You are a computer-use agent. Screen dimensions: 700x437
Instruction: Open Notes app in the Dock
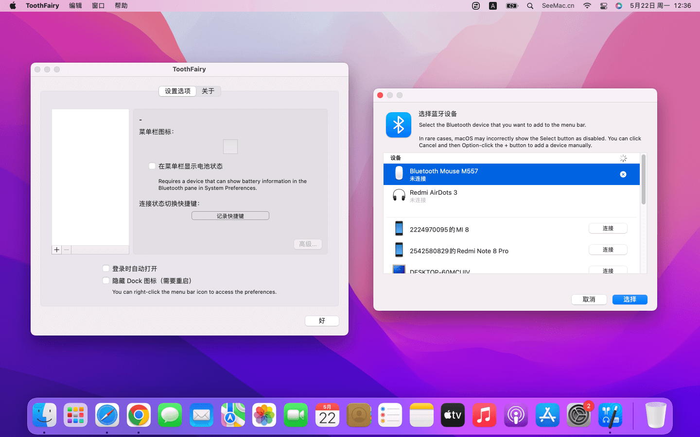421,415
